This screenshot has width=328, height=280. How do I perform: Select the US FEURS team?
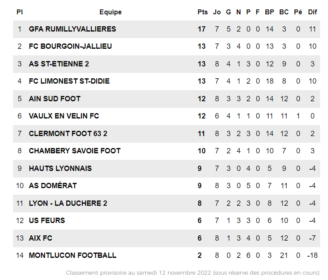click(47, 221)
